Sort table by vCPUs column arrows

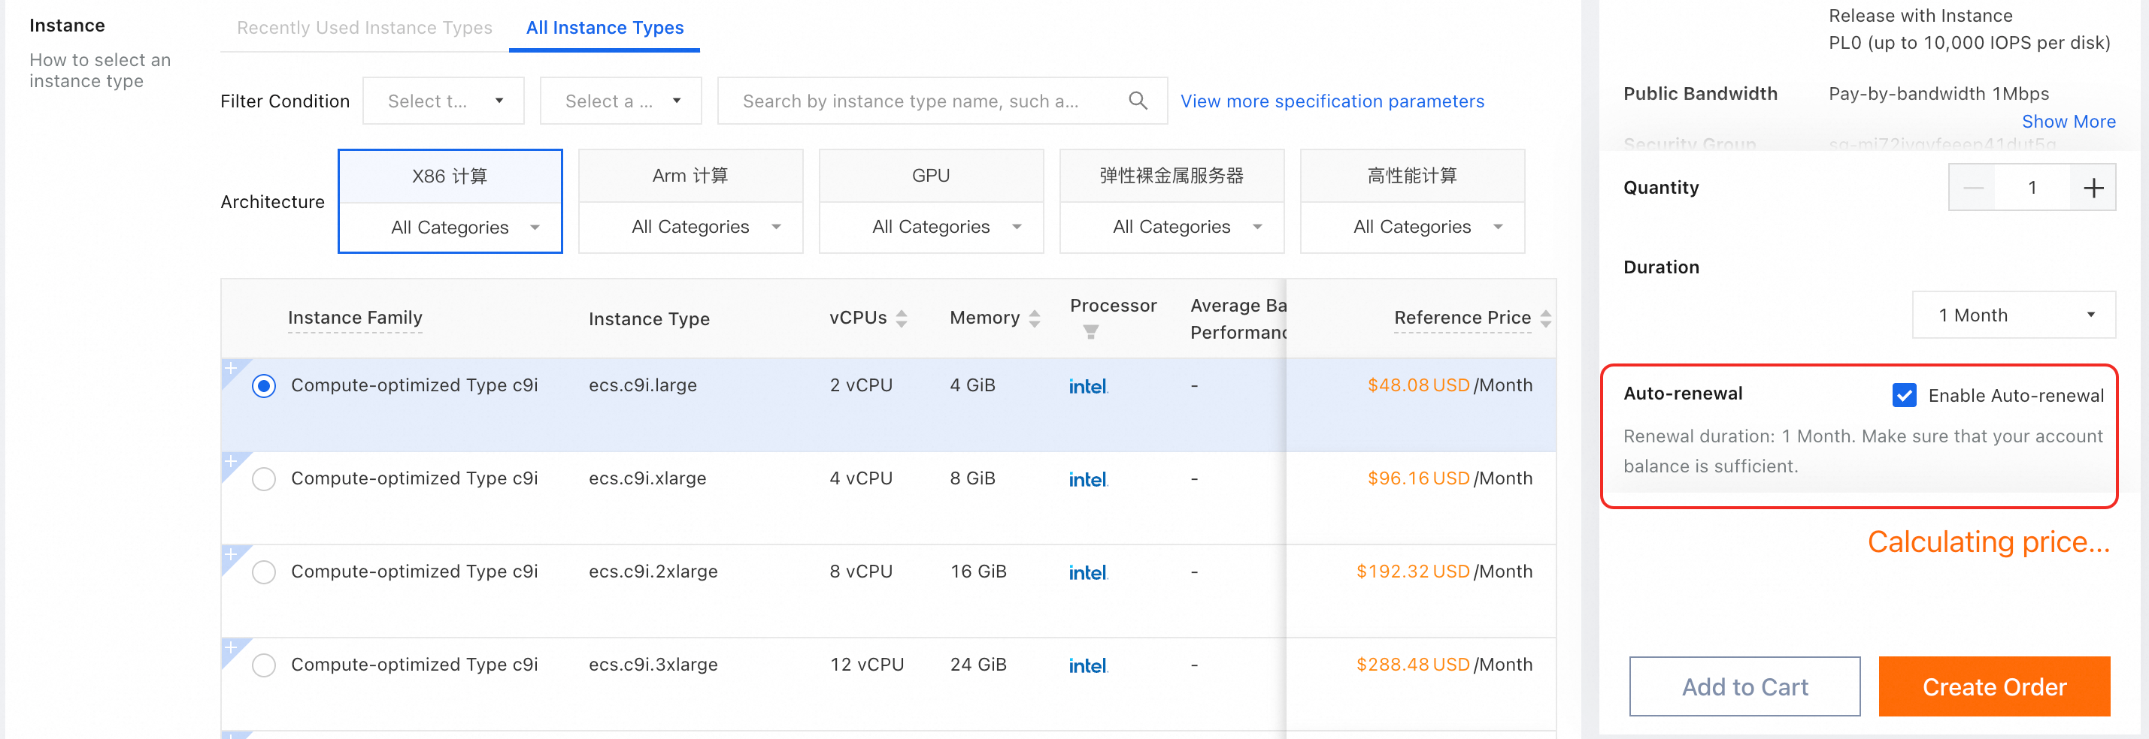click(901, 318)
